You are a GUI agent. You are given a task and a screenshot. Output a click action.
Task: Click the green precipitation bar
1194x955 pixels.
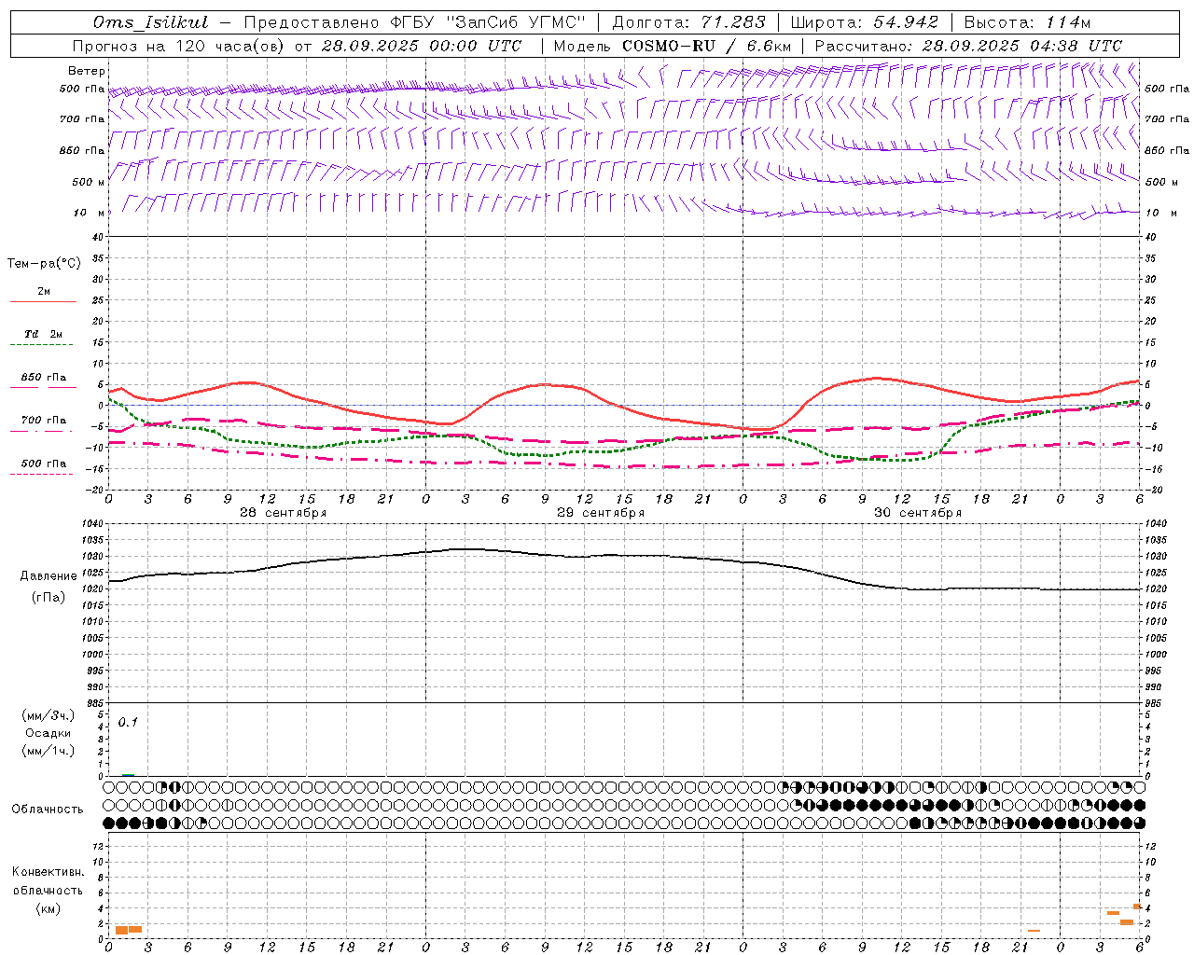pyautogui.click(x=128, y=774)
